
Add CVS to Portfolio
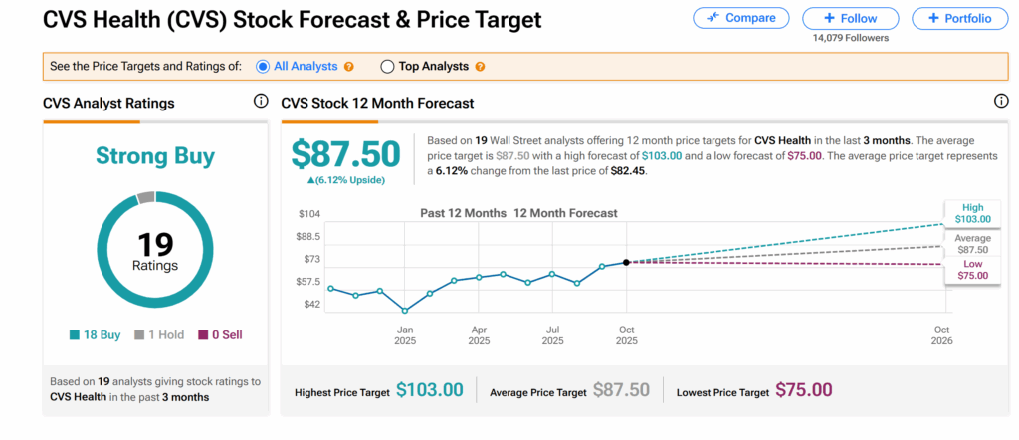[x=958, y=18]
